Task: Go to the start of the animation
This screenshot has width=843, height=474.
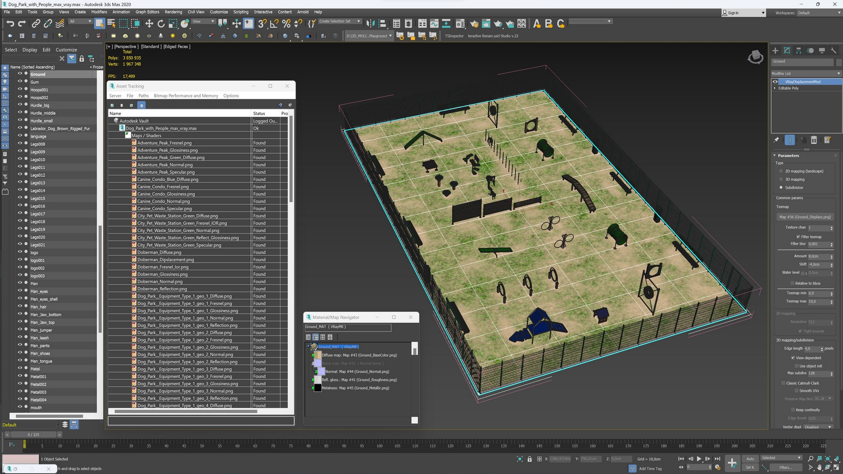Action: pyautogui.click(x=681, y=459)
